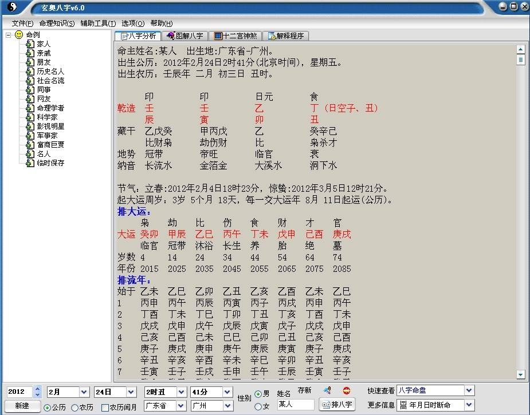Choose the 农历 calendar radio button

74,408
